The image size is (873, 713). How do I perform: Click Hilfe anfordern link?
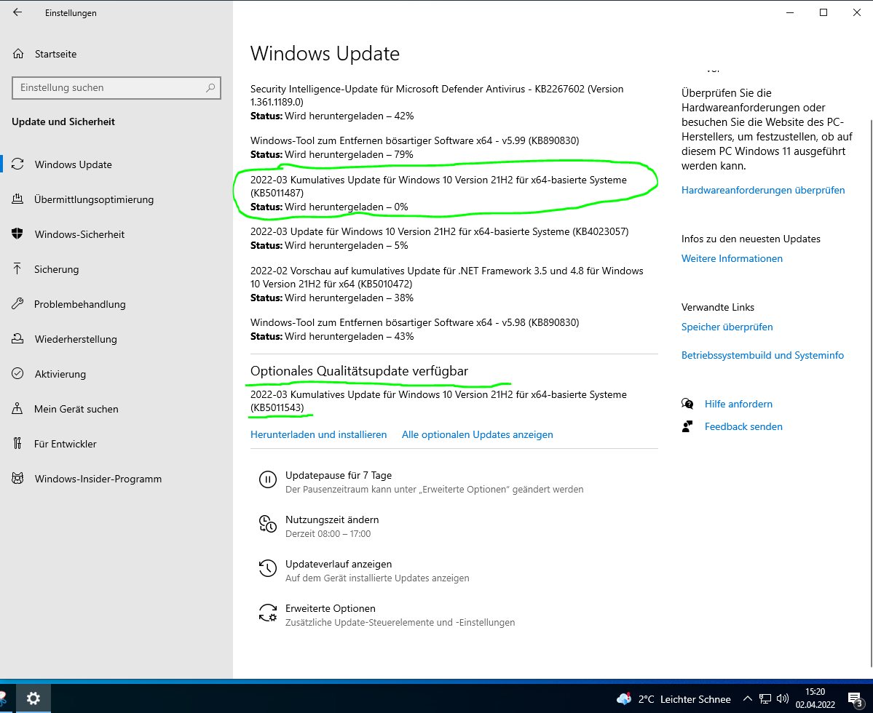tap(738, 404)
